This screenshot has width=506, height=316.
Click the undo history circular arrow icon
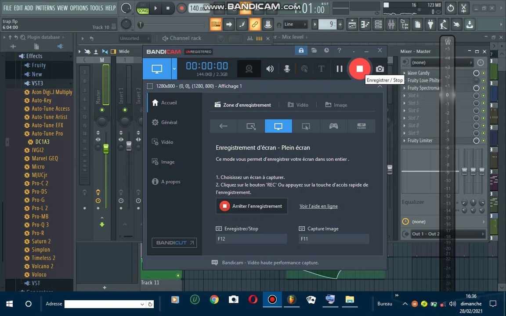[451, 8]
